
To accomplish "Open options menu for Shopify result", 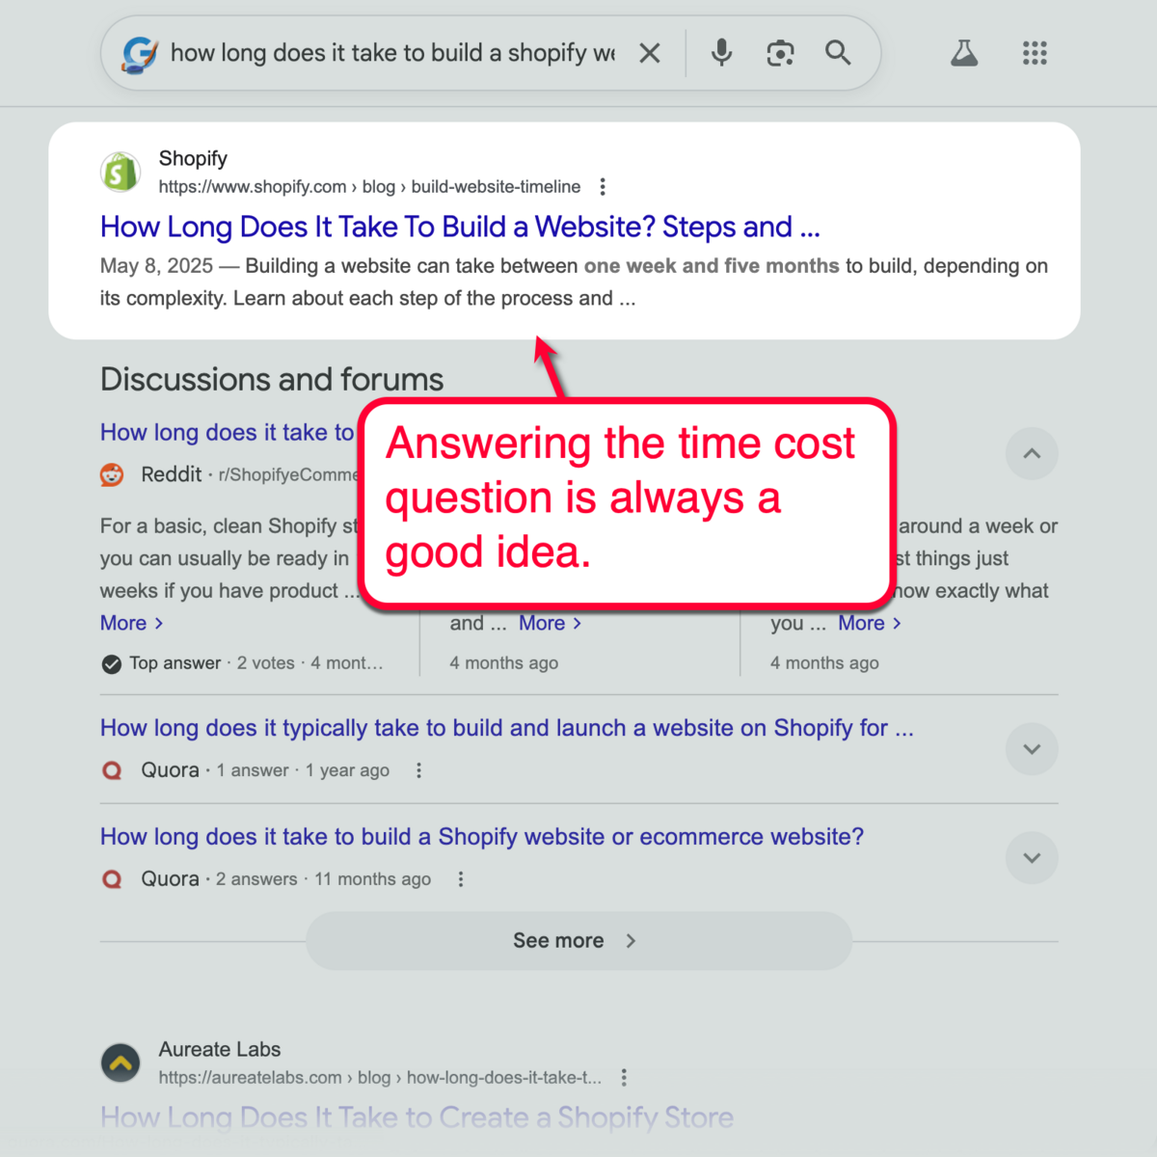I will 603,187.
